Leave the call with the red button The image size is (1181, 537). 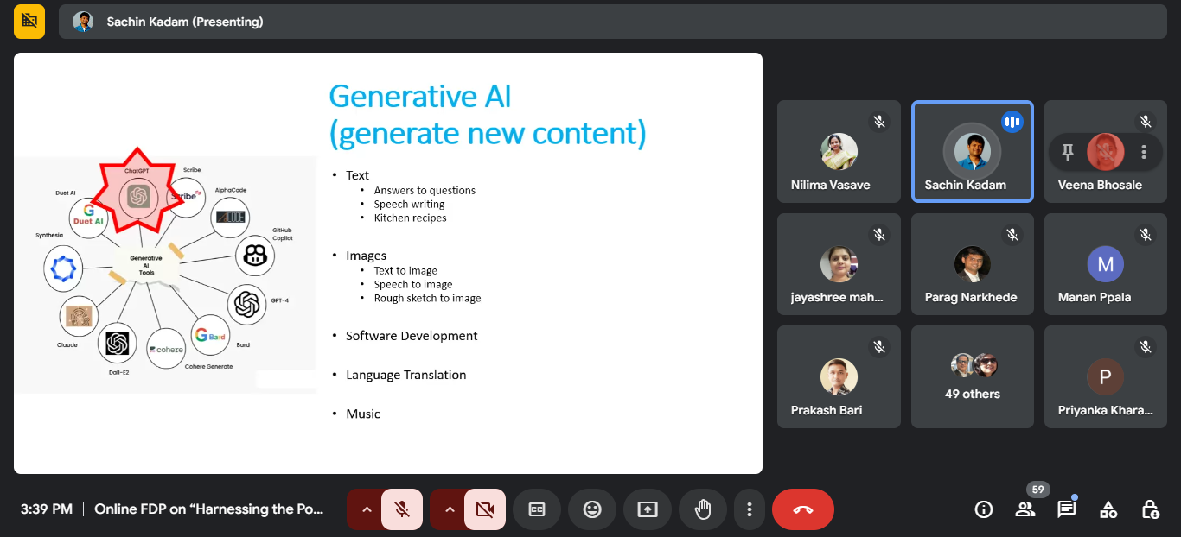click(x=803, y=509)
